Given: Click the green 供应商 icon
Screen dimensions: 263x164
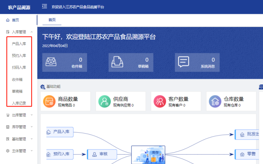Looking at the screenshot, I should pyautogui.click(x=105, y=101).
